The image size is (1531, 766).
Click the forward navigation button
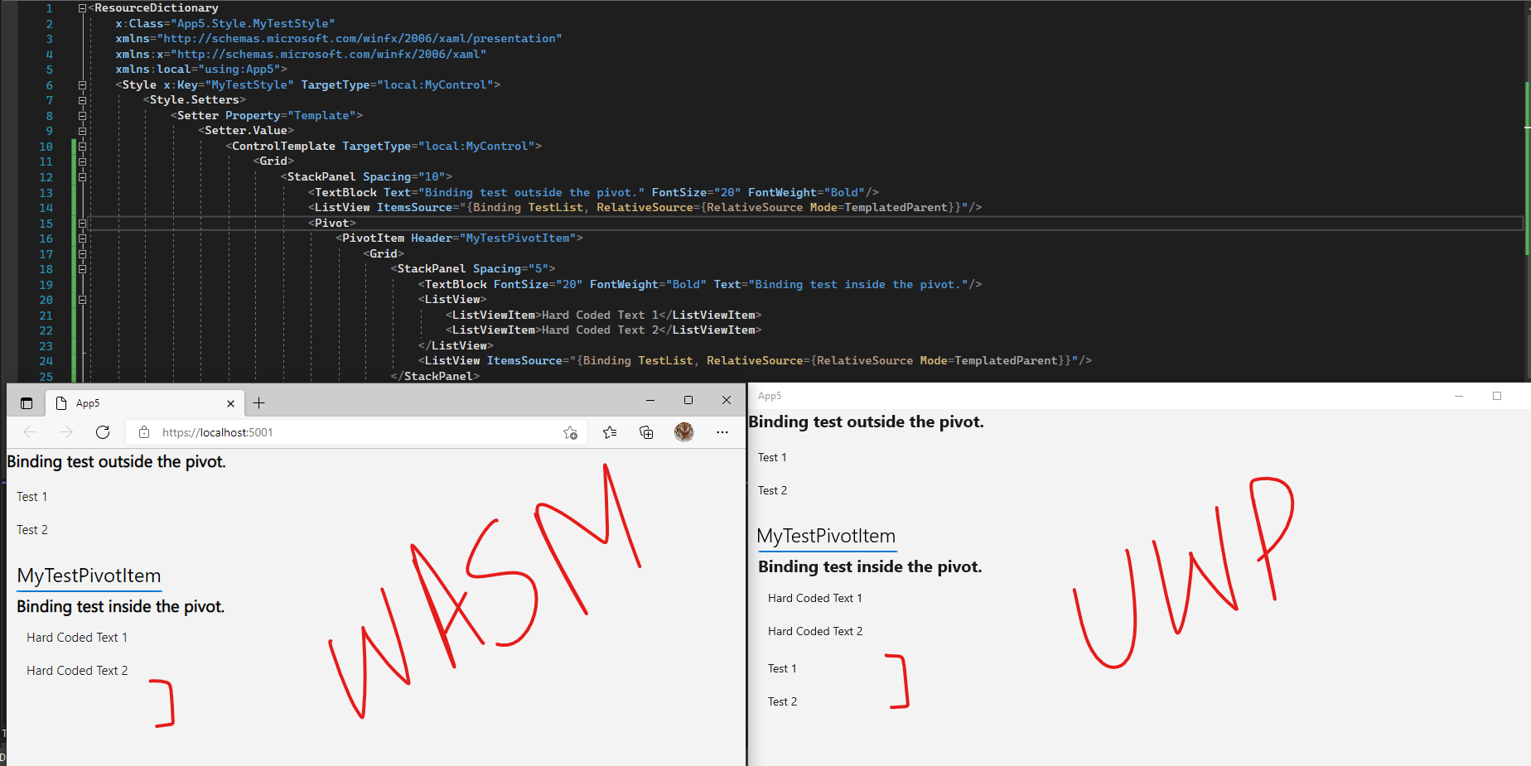65,431
